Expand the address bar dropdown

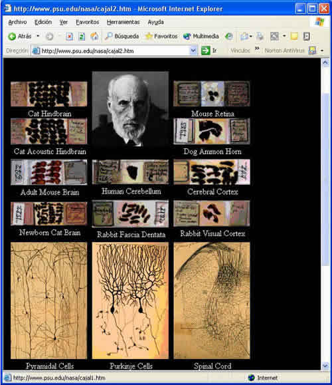click(x=193, y=51)
